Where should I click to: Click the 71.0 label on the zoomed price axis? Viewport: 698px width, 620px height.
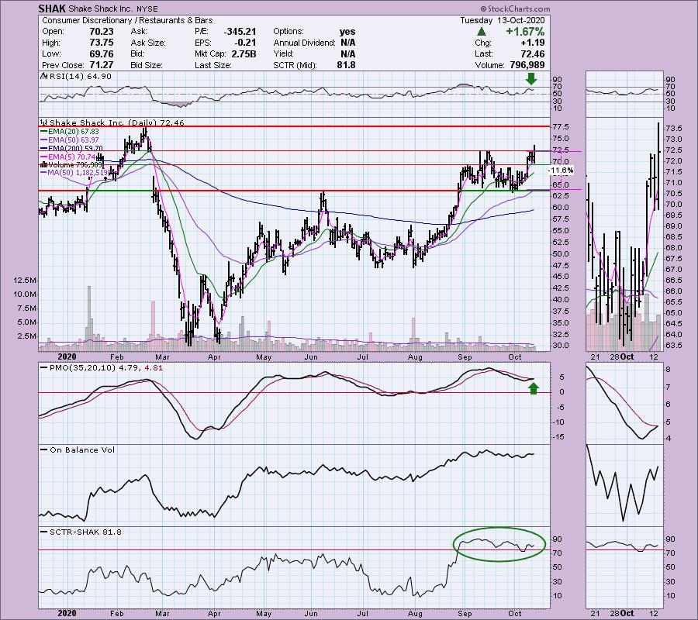pos(674,183)
